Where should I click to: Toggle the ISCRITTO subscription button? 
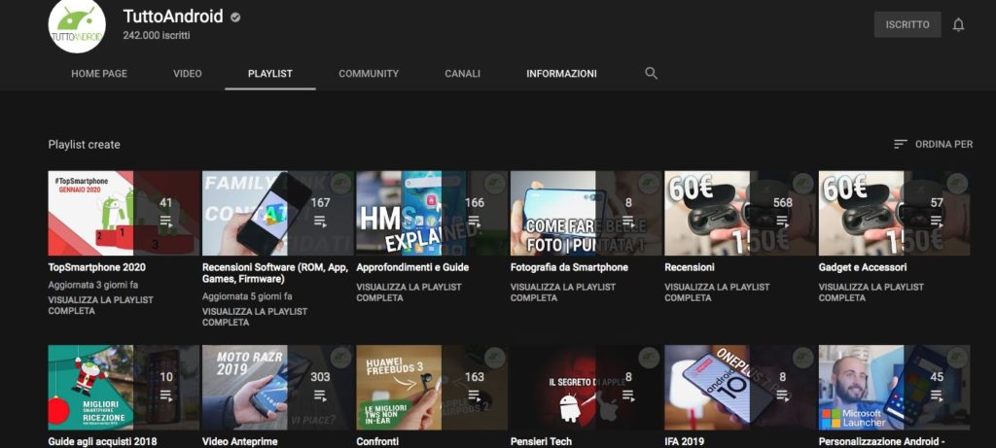tap(907, 25)
